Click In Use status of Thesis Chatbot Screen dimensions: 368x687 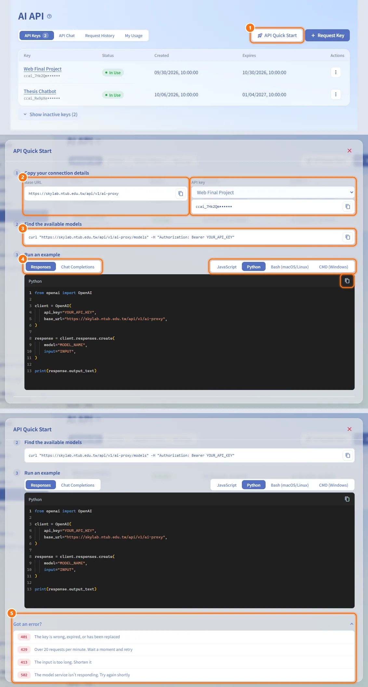[113, 95]
